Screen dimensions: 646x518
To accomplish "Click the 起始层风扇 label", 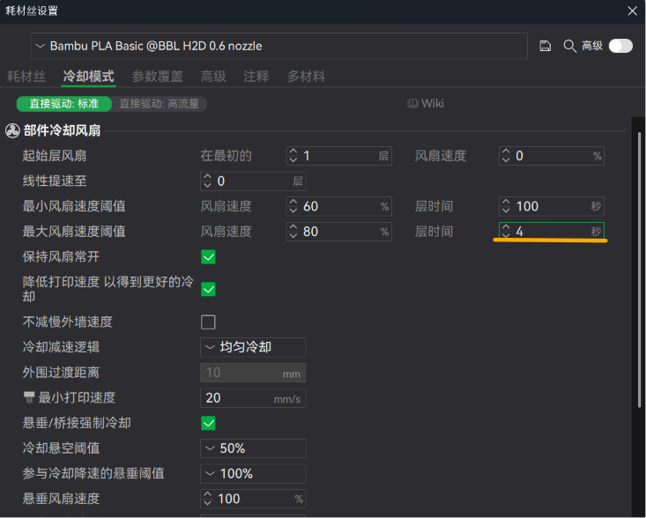I will click(55, 156).
